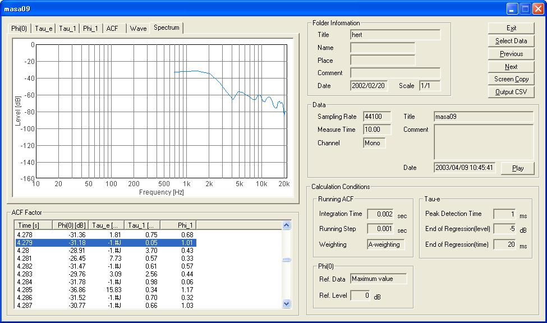The width and height of the screenshot is (547, 323).
Task: Select the Measure Time field 10.00
Action: click(377, 130)
